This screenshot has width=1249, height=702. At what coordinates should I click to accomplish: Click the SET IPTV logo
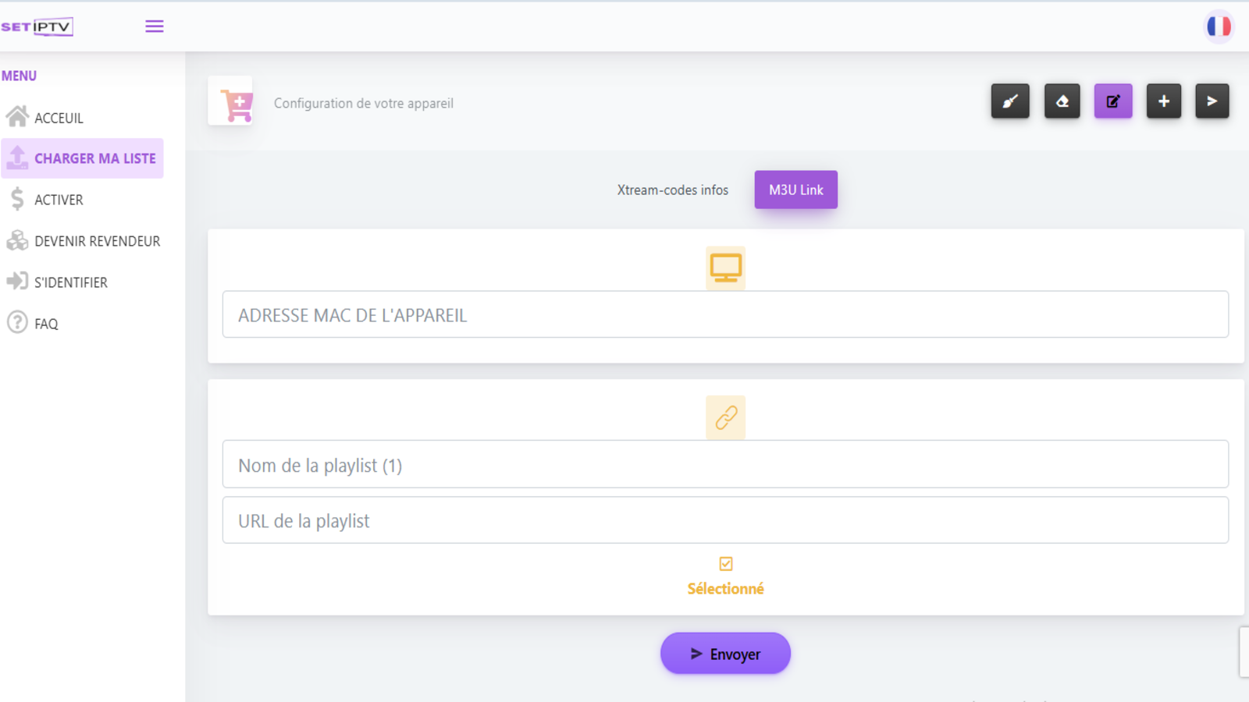[x=37, y=27]
